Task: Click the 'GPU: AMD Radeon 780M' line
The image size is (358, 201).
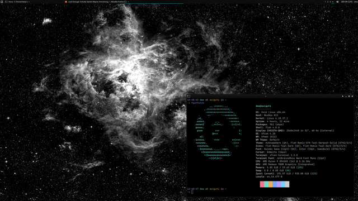Action: tap(285, 164)
